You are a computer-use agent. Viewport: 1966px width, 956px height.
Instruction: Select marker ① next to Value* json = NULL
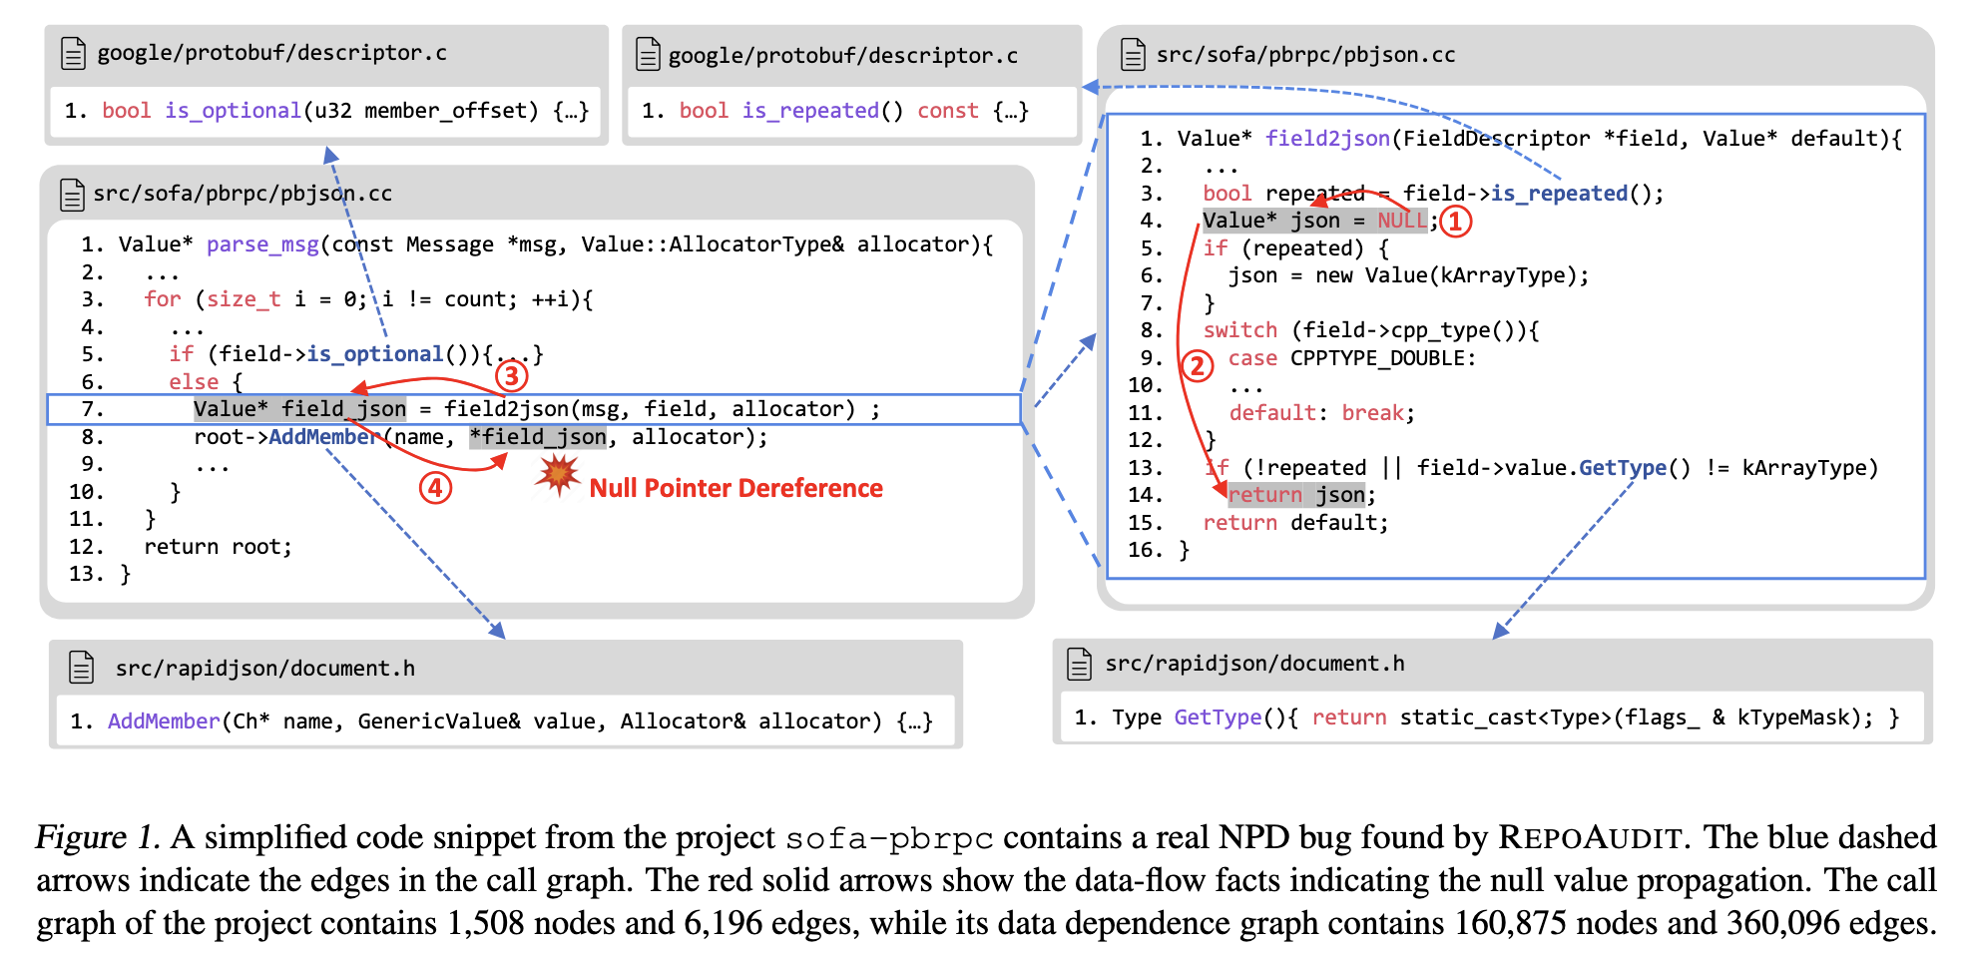click(x=1455, y=224)
